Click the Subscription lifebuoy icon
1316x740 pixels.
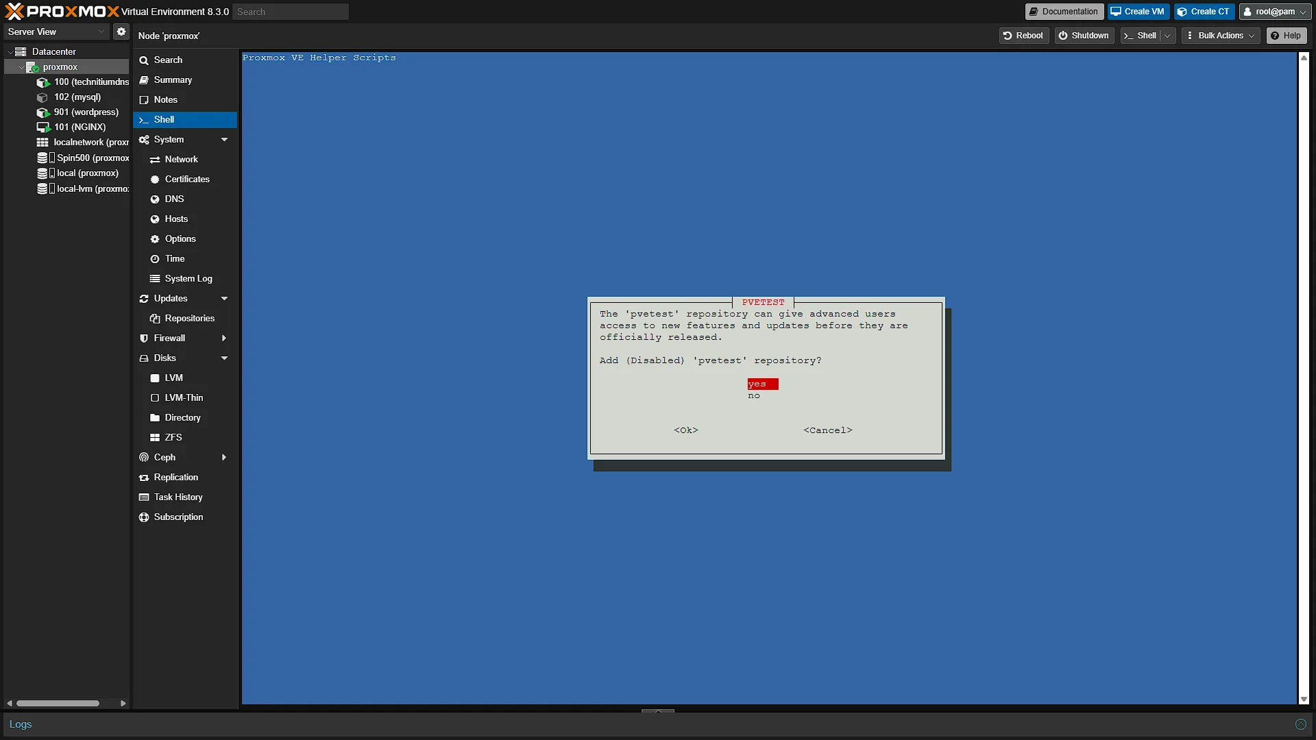pos(144,517)
